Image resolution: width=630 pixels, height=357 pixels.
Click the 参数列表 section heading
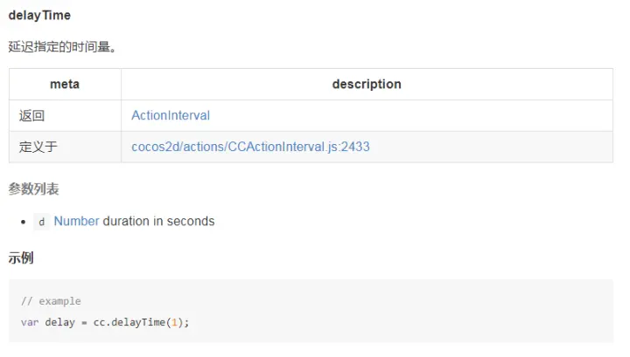click(x=34, y=189)
